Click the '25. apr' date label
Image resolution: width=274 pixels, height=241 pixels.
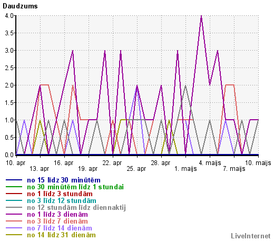[x=136, y=169]
